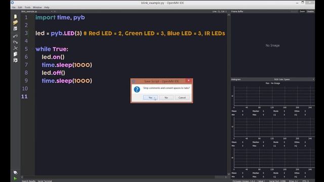Click the Disable button in Frame Buffer
Screen dimensions: 324x182
pos(310,11)
